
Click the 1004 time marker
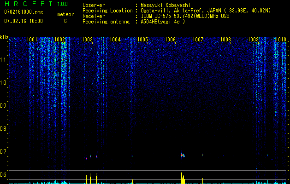[115, 39]
